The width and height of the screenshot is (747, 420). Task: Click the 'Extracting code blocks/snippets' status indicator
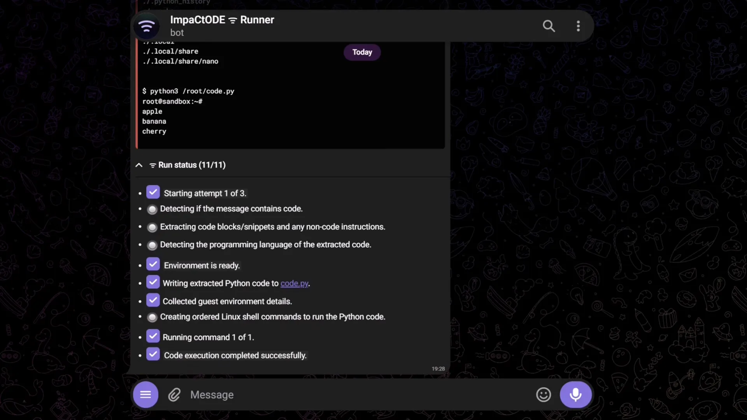tap(152, 227)
